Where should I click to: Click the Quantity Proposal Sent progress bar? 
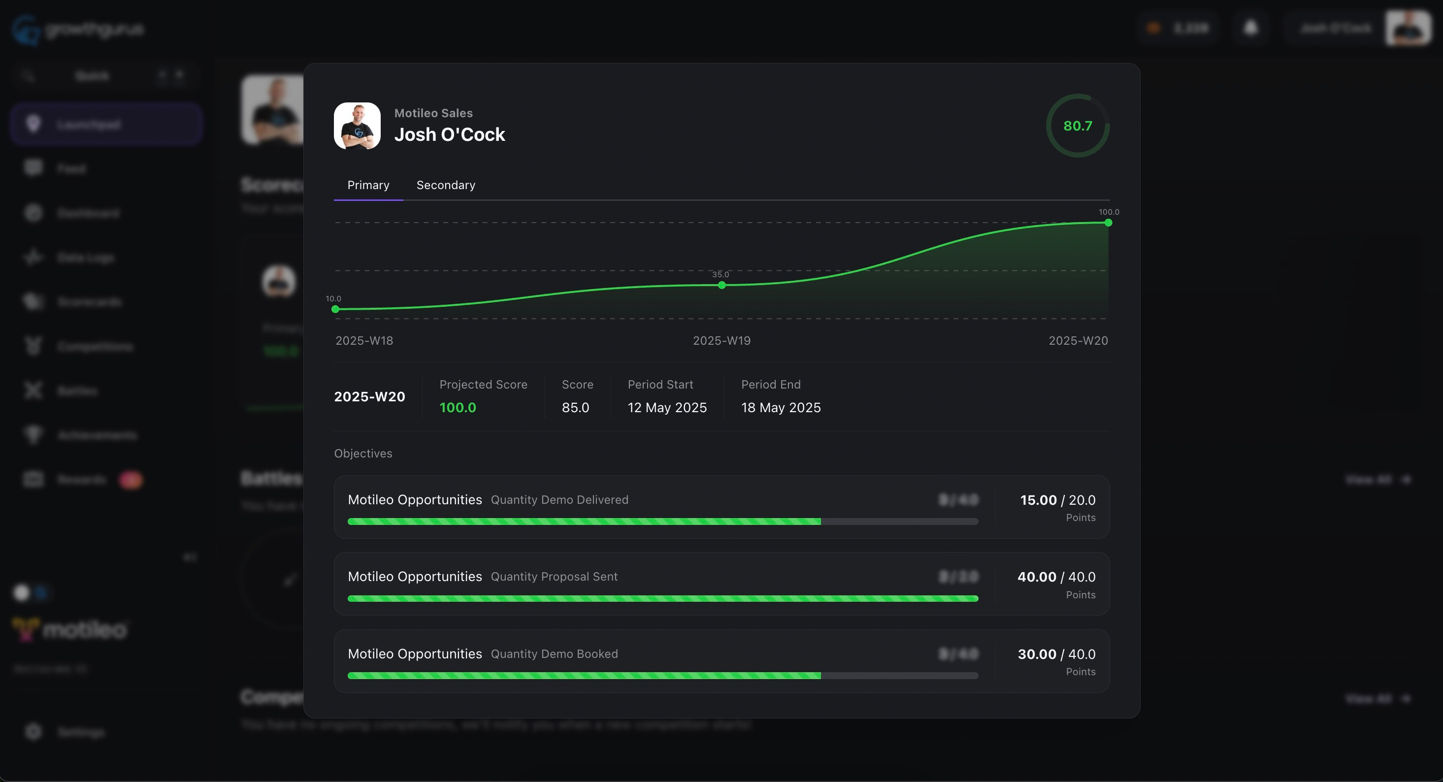(x=663, y=598)
